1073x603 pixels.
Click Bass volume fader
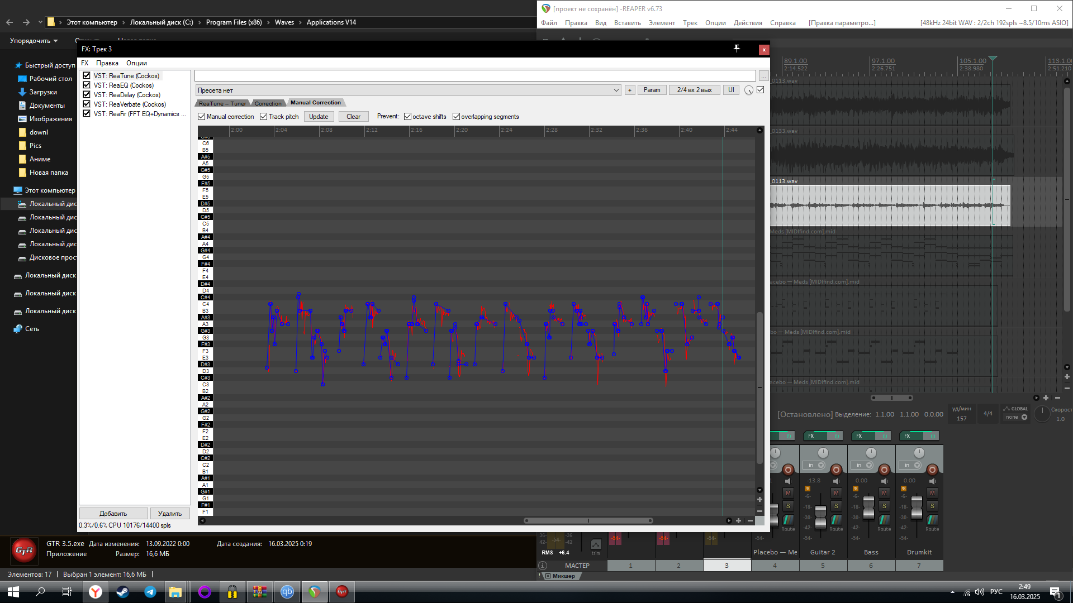coord(868,507)
